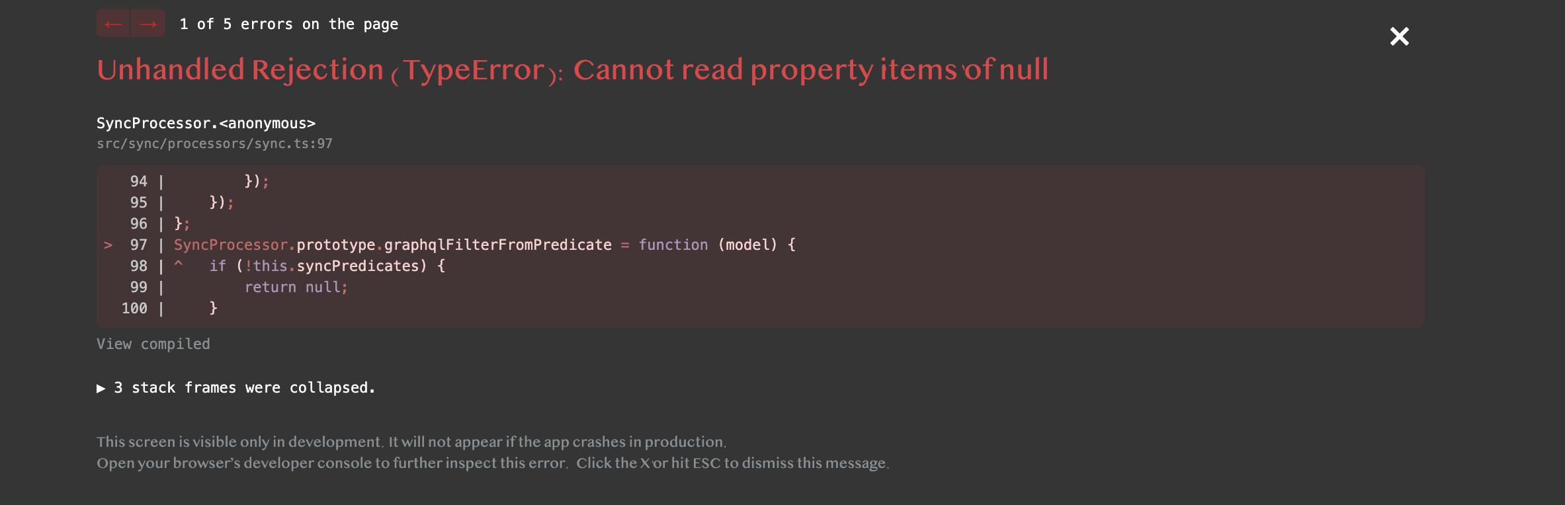
Task: Select the SyncProcessor.<anonymous> stack frame
Action: tap(206, 122)
